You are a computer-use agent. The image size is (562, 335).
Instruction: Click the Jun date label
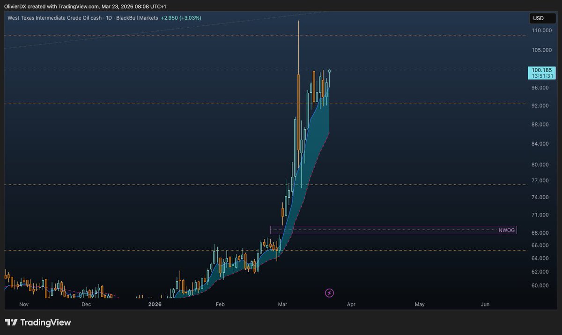[485, 305]
